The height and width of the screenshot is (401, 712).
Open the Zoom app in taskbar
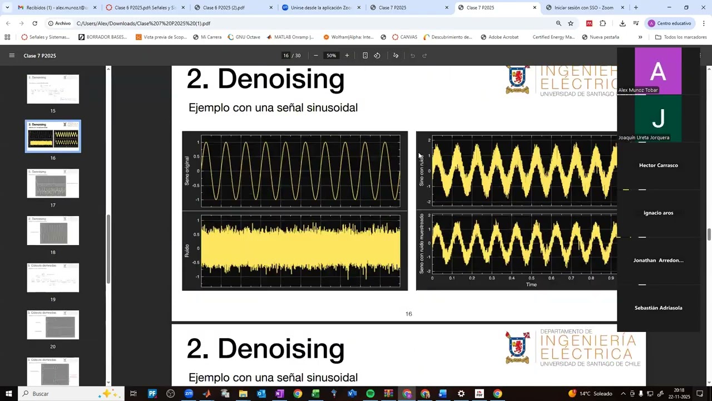pos(189,394)
